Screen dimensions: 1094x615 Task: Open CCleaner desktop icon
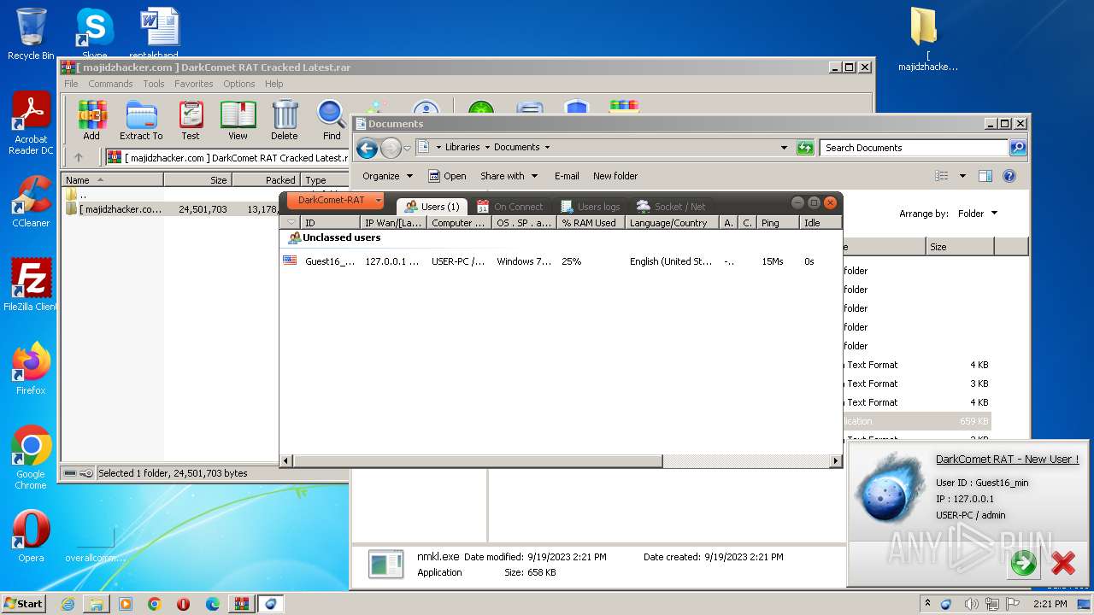pyautogui.click(x=31, y=202)
